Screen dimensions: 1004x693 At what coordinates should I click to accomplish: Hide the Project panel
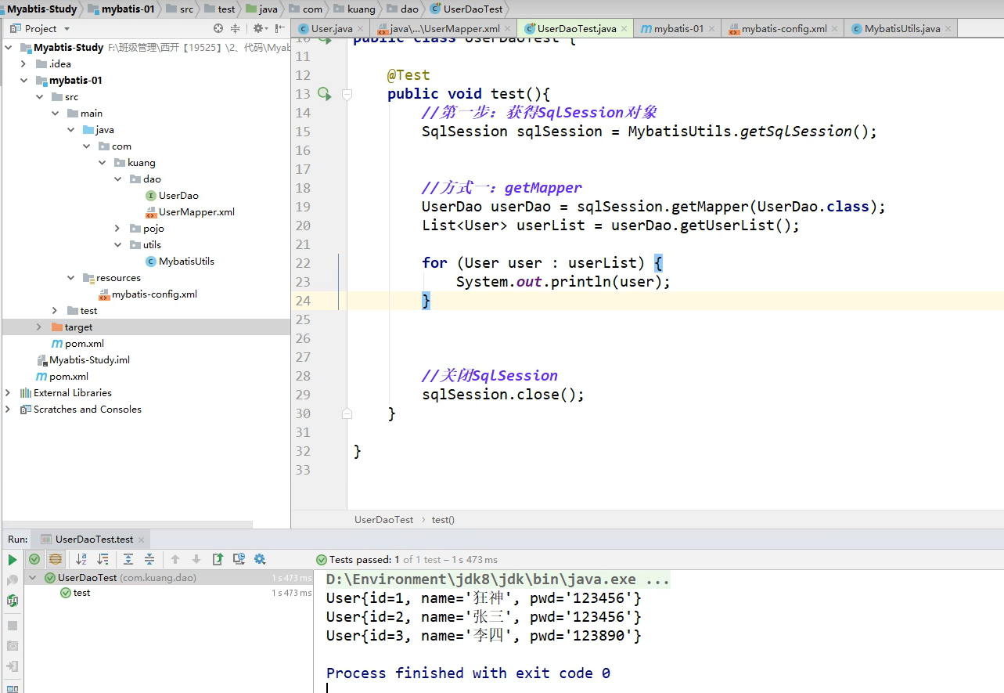coord(279,28)
